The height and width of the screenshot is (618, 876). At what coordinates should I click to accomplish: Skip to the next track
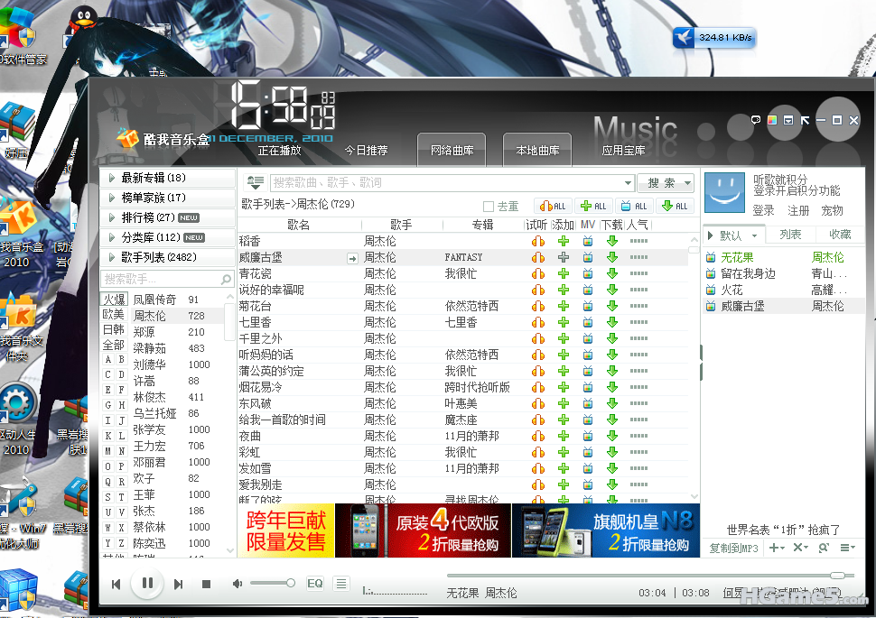coord(178,584)
